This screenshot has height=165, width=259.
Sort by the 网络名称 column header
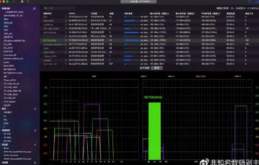pos(48,13)
